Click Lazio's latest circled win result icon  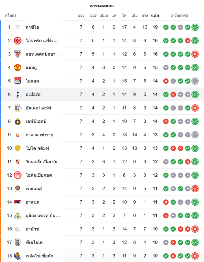[x=195, y=27]
